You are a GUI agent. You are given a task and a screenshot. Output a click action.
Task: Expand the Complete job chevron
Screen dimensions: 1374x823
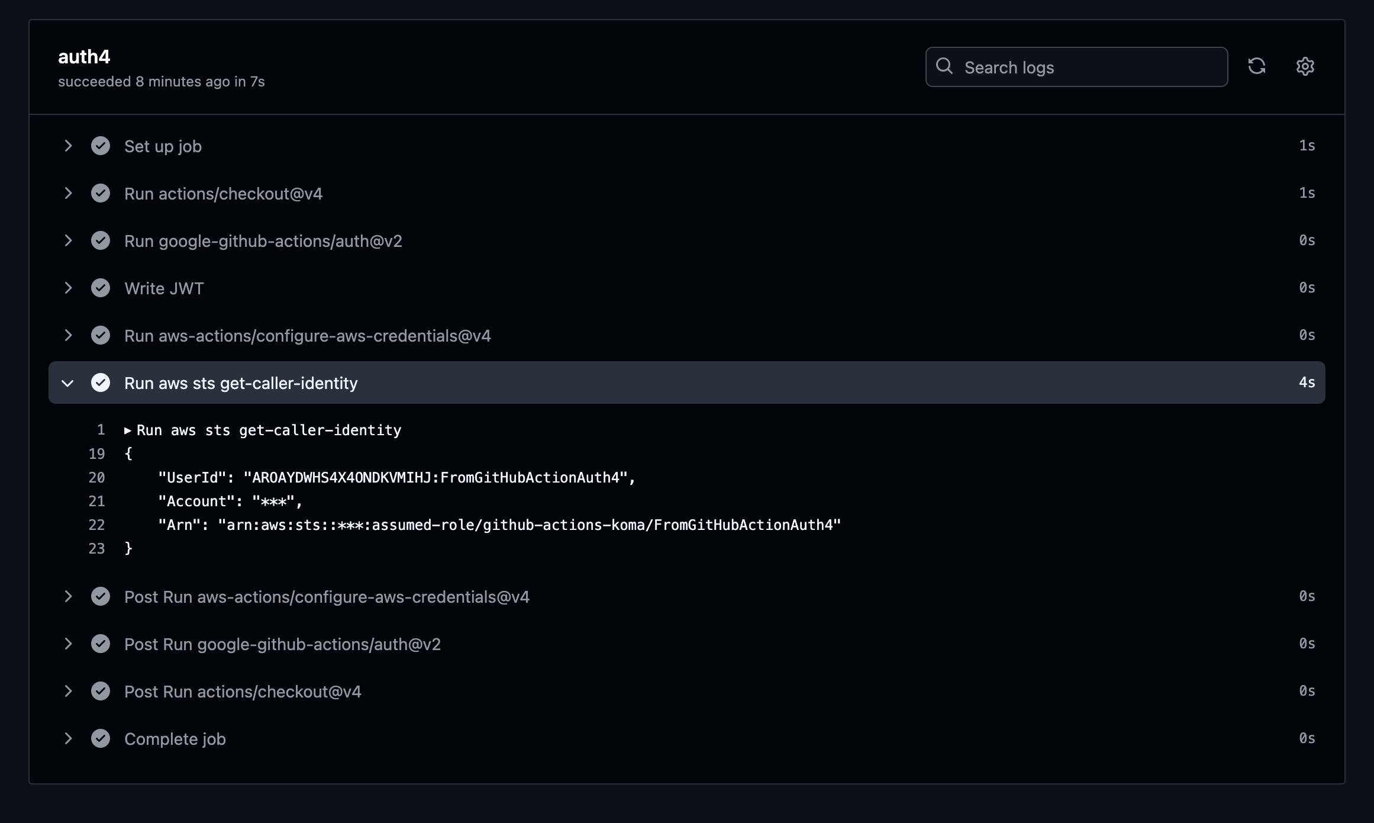point(68,738)
